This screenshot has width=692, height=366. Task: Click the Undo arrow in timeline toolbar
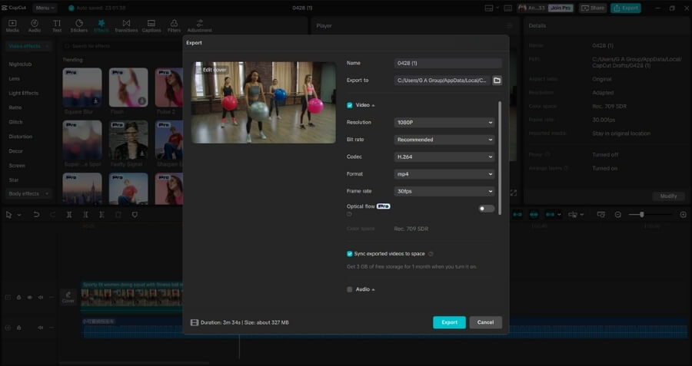pyautogui.click(x=36, y=215)
